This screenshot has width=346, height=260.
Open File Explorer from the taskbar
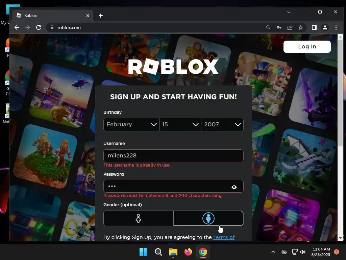tap(173, 252)
